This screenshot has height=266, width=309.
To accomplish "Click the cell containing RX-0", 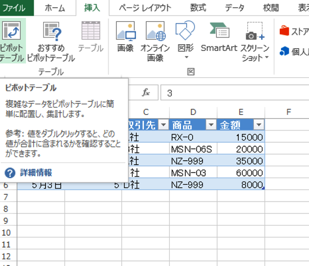I will (193, 137).
